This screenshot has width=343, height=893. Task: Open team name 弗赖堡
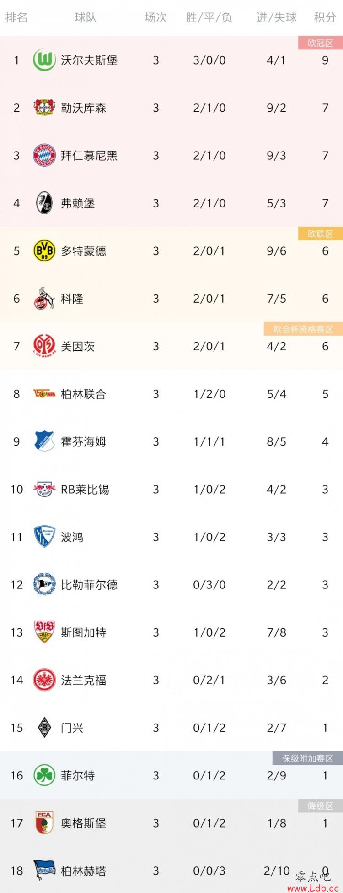pos(78,203)
